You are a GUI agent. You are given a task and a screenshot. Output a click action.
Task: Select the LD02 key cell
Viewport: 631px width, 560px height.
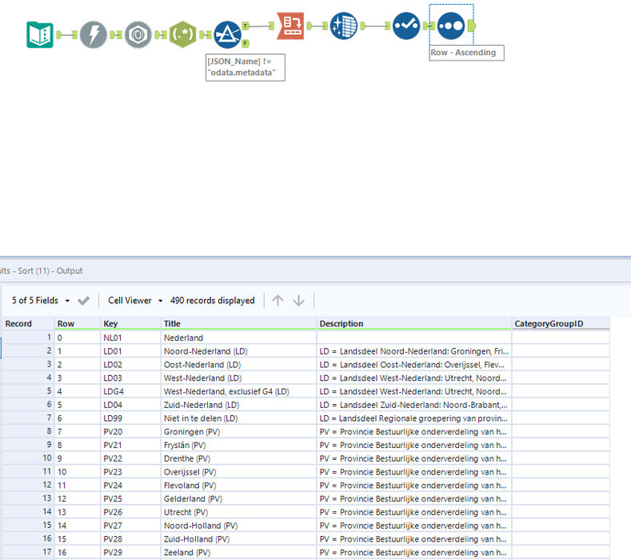(x=130, y=365)
